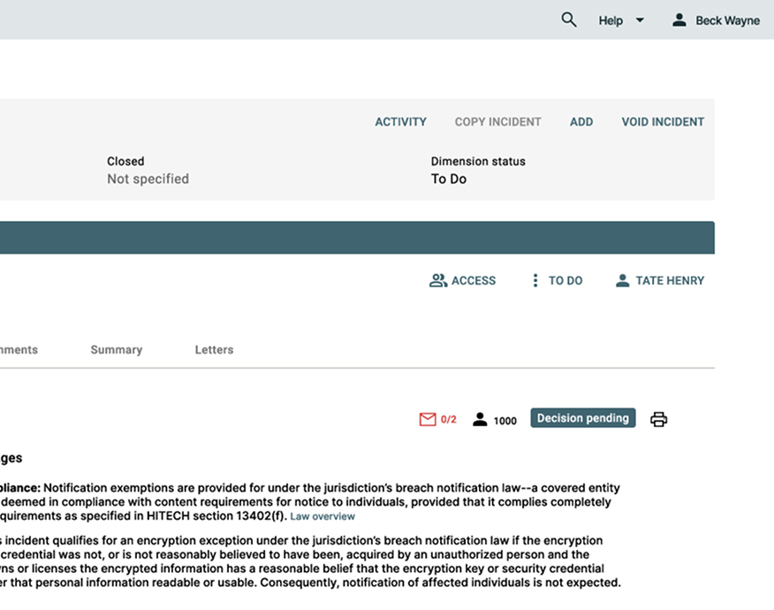Click the Closed date Not specified field

[148, 179]
